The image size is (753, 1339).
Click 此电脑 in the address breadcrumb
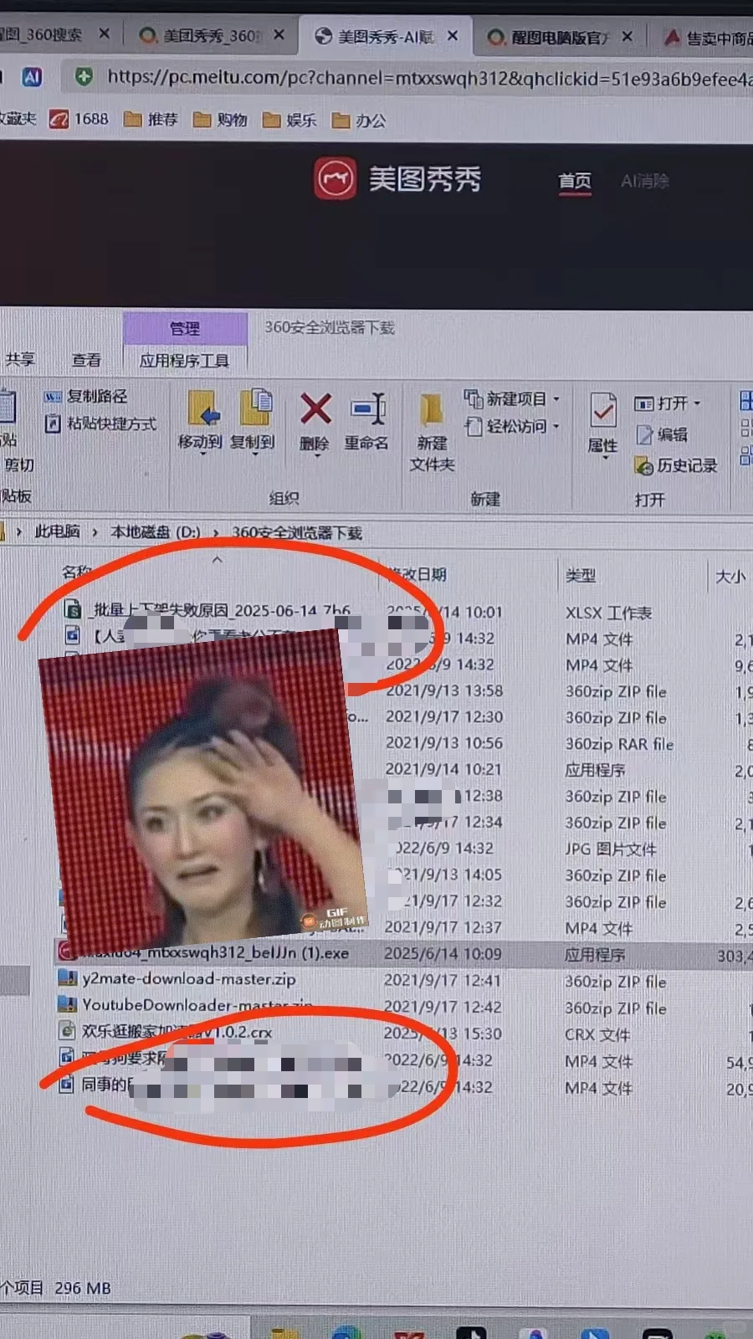[x=57, y=531]
